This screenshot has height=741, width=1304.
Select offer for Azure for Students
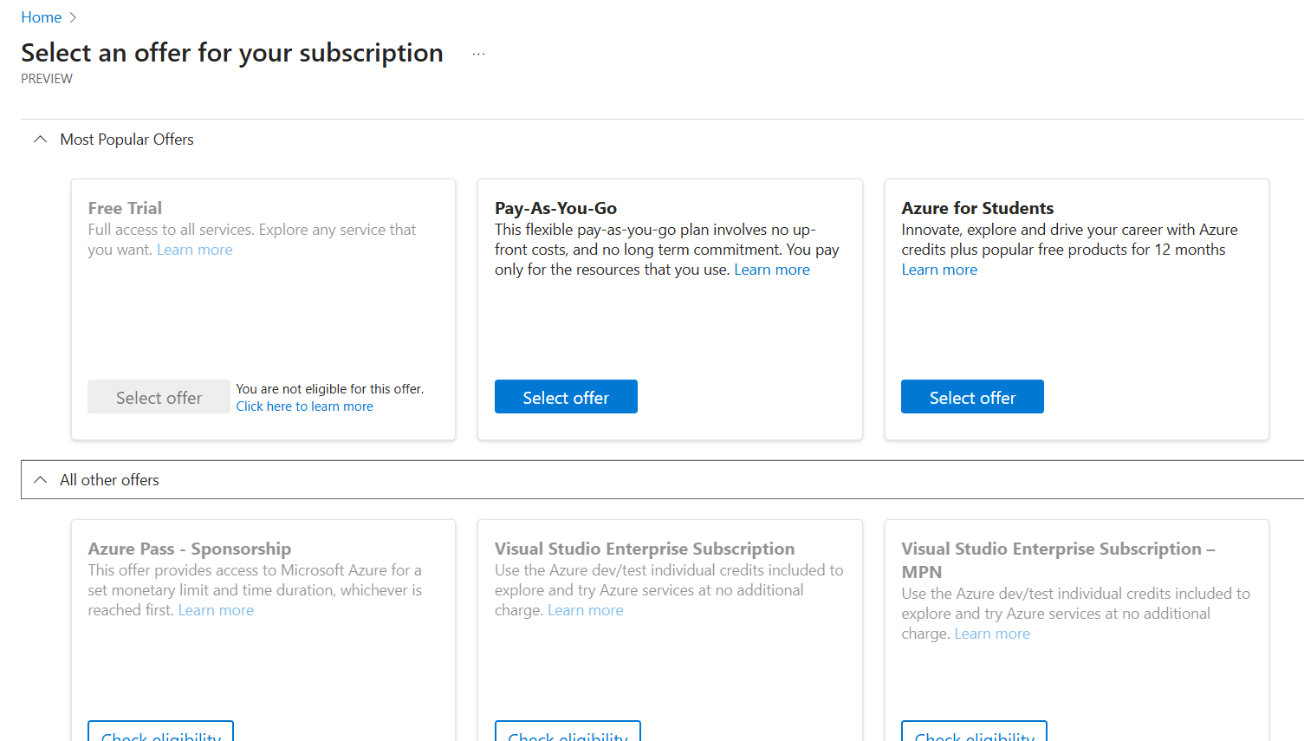[972, 397]
